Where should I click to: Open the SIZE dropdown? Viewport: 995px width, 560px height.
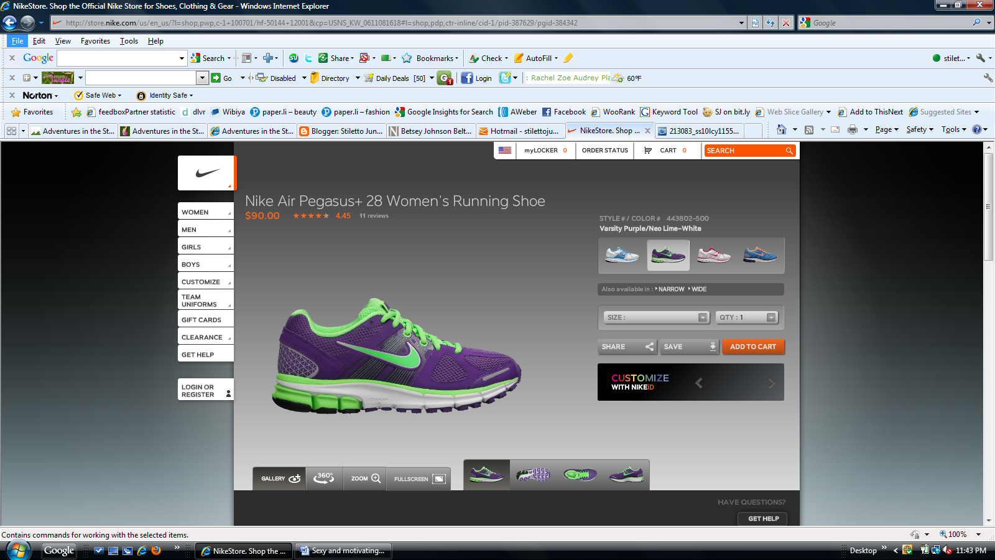tap(656, 317)
